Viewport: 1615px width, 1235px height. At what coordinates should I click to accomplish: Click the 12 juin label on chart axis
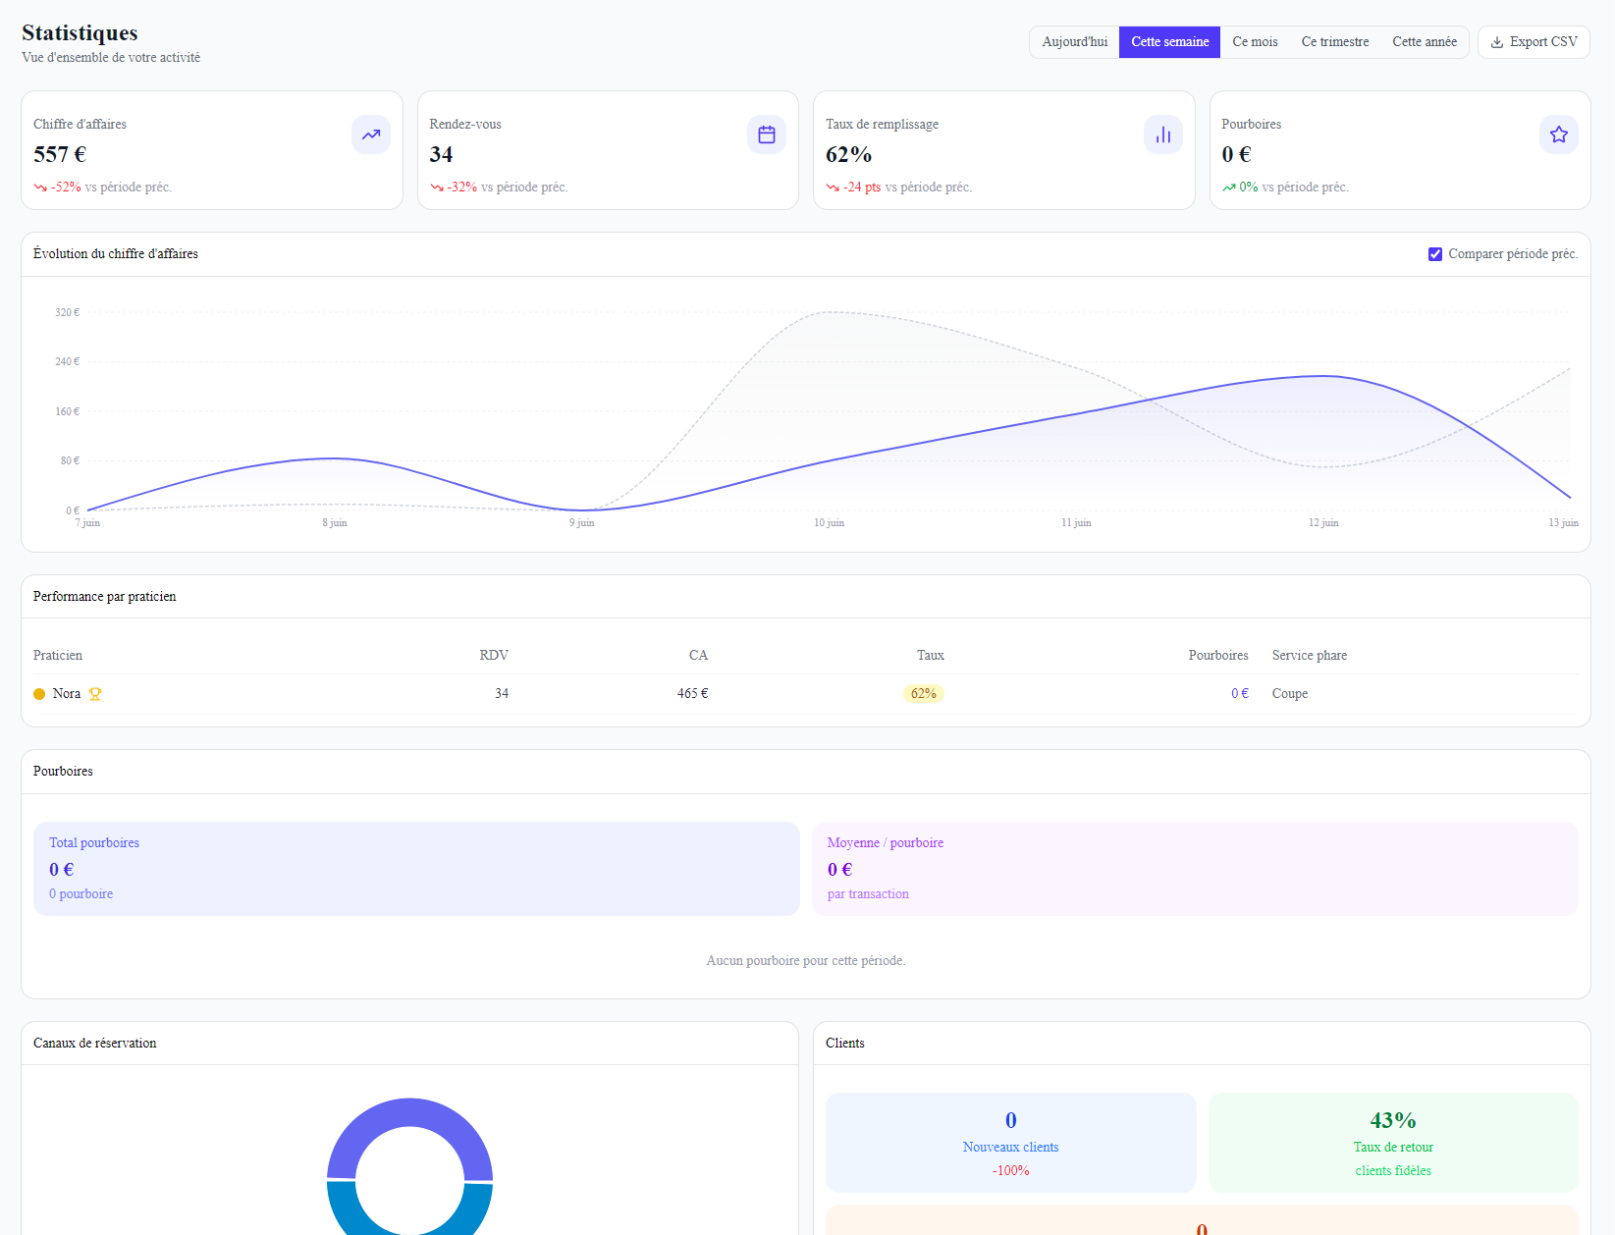[x=1323, y=523]
